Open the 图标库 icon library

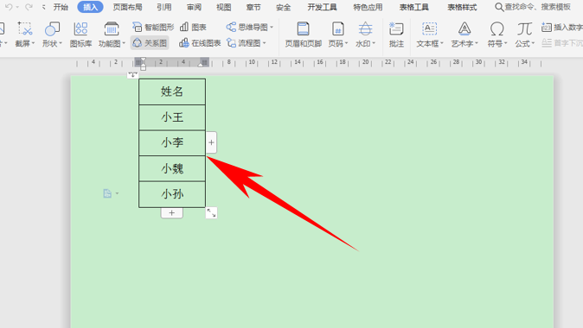coord(80,35)
